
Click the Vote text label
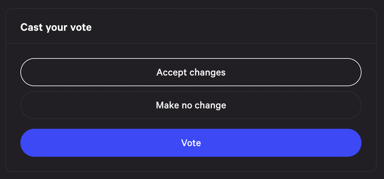click(x=191, y=143)
